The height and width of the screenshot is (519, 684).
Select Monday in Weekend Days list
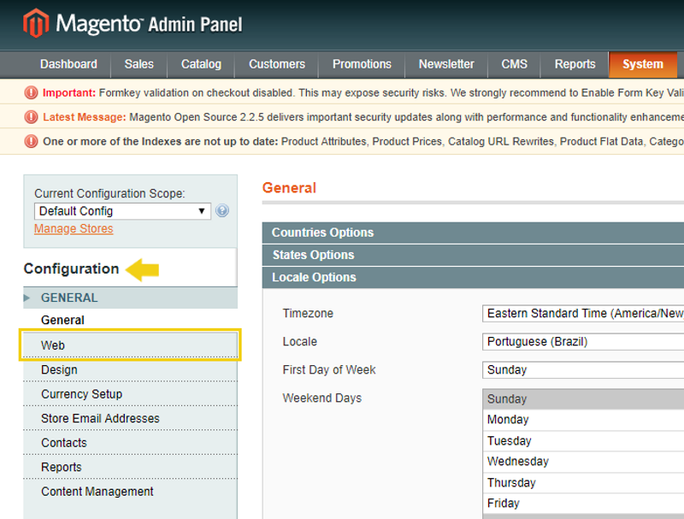tap(584, 420)
